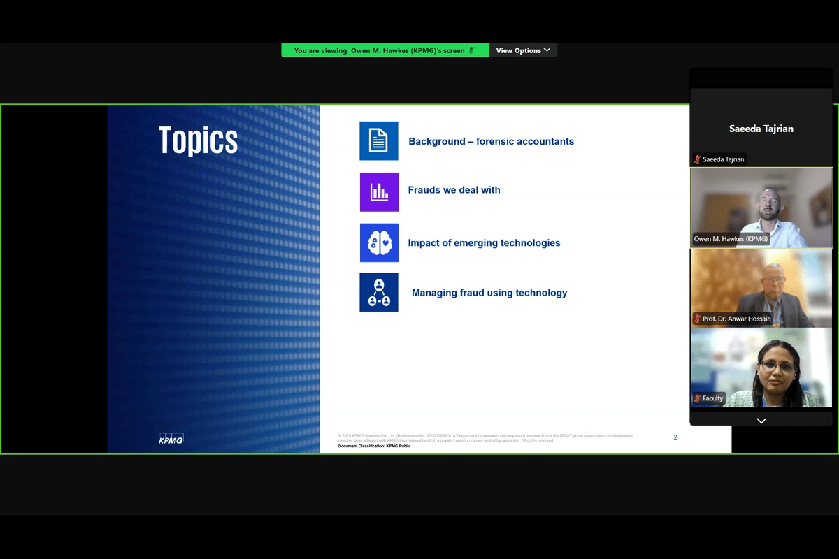This screenshot has width=839, height=559.
Task: Select Owen M. Hawkes video thumbnail
Action: [761, 207]
